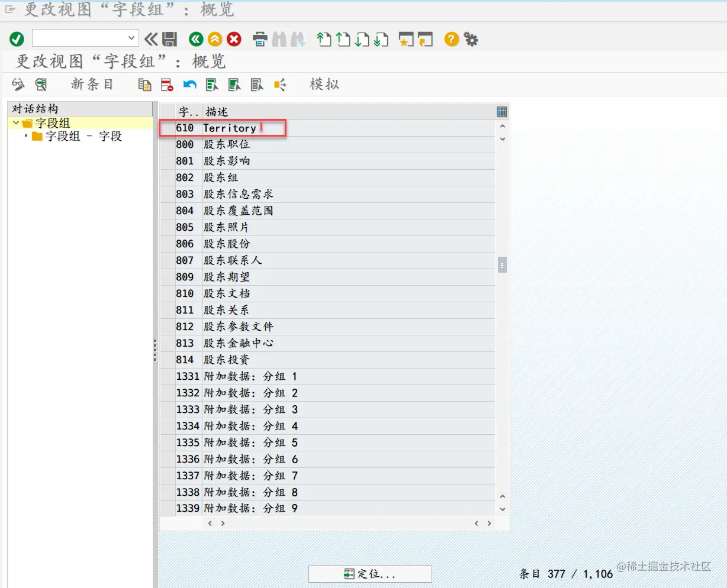Screen dimensions: 727x588
Task: Click left horizontal scroll-right arrow
Action: click(x=223, y=524)
